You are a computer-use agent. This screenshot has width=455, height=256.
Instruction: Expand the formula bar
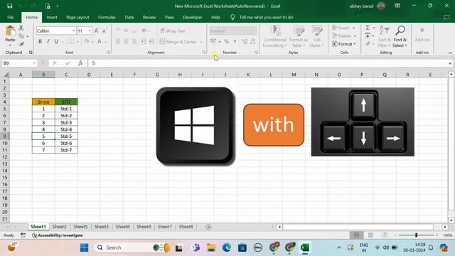click(x=450, y=63)
